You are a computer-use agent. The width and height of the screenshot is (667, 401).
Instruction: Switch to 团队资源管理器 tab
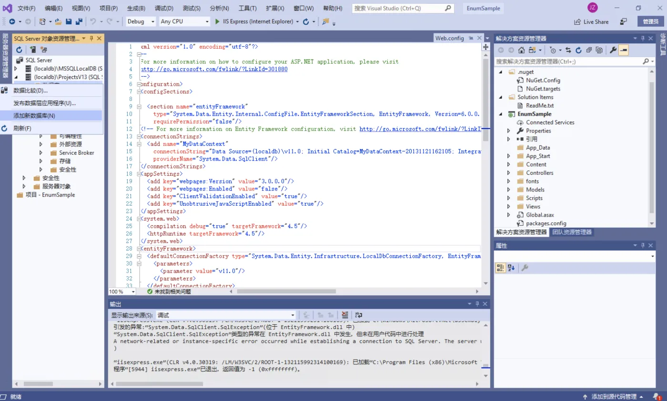(x=572, y=232)
